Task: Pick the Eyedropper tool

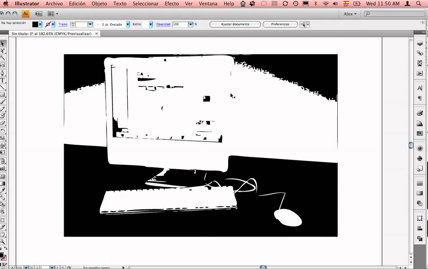Action: [x=3, y=190]
